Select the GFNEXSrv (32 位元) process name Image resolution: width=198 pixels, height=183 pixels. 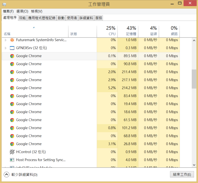pyautogui.click(x=31, y=48)
